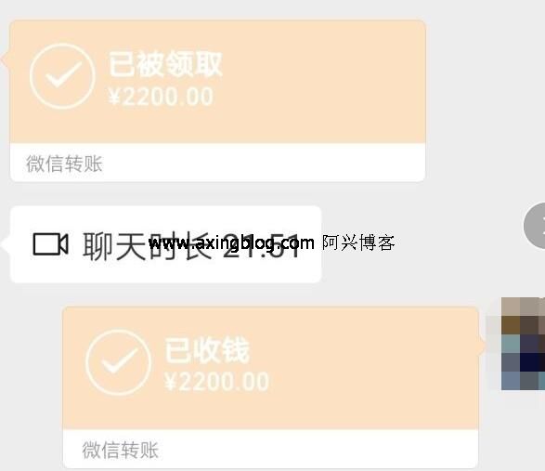
Task: Select the ¥2200.00 amount in the first transfer
Action: 161,97
